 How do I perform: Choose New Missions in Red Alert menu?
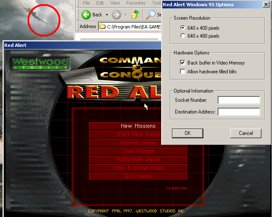[139, 126]
